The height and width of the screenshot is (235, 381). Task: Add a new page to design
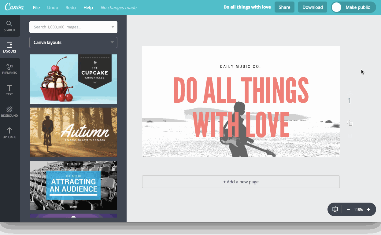(241, 182)
